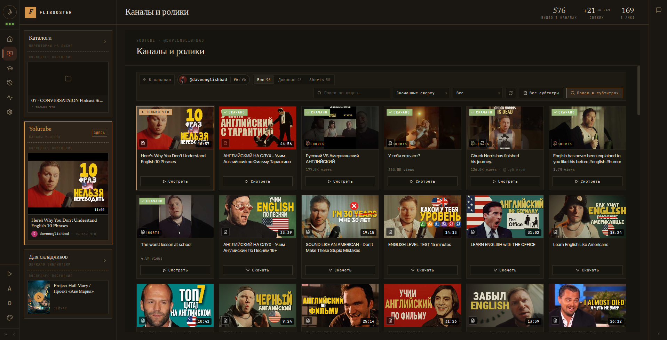Select the 'Все 96' tab
The image size is (667, 340).
[x=264, y=80]
